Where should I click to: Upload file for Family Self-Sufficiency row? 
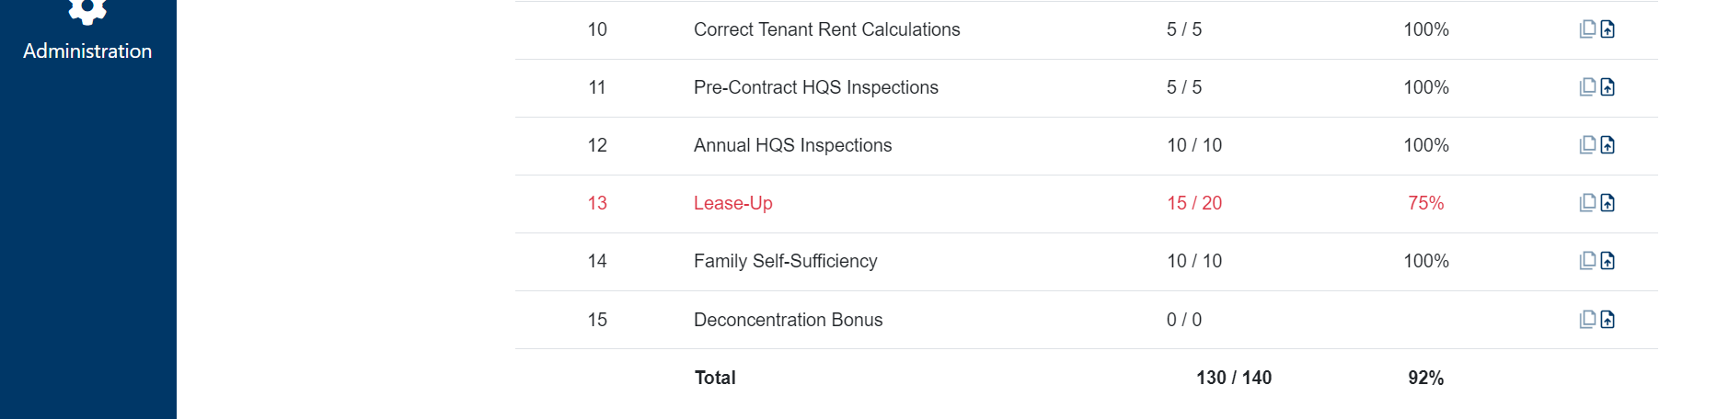[x=1608, y=261]
